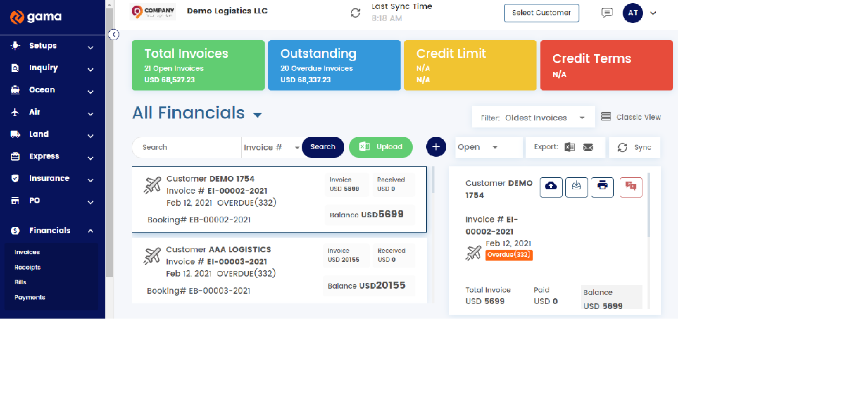Viewport: 860px width, 404px height.
Task: Click the Select Customer button
Action: click(x=541, y=13)
